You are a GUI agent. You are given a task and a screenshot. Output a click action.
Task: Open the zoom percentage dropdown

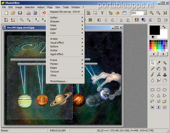(145, 13)
